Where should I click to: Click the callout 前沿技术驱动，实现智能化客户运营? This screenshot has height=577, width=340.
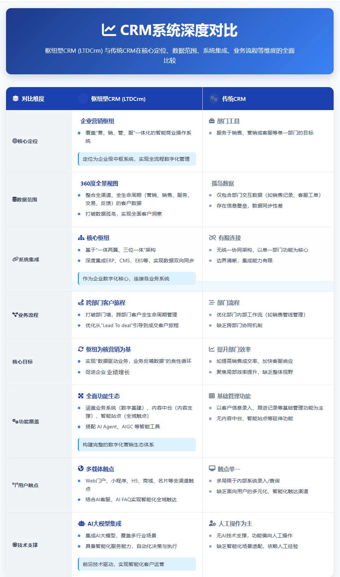click(x=137, y=564)
